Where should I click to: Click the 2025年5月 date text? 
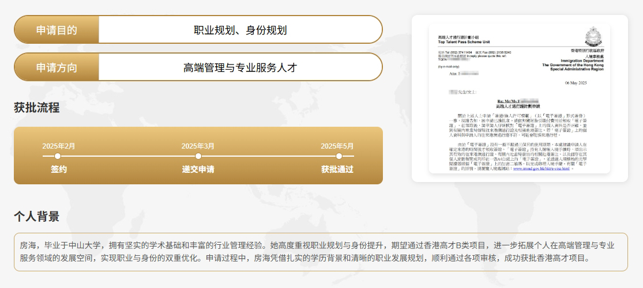(337, 146)
